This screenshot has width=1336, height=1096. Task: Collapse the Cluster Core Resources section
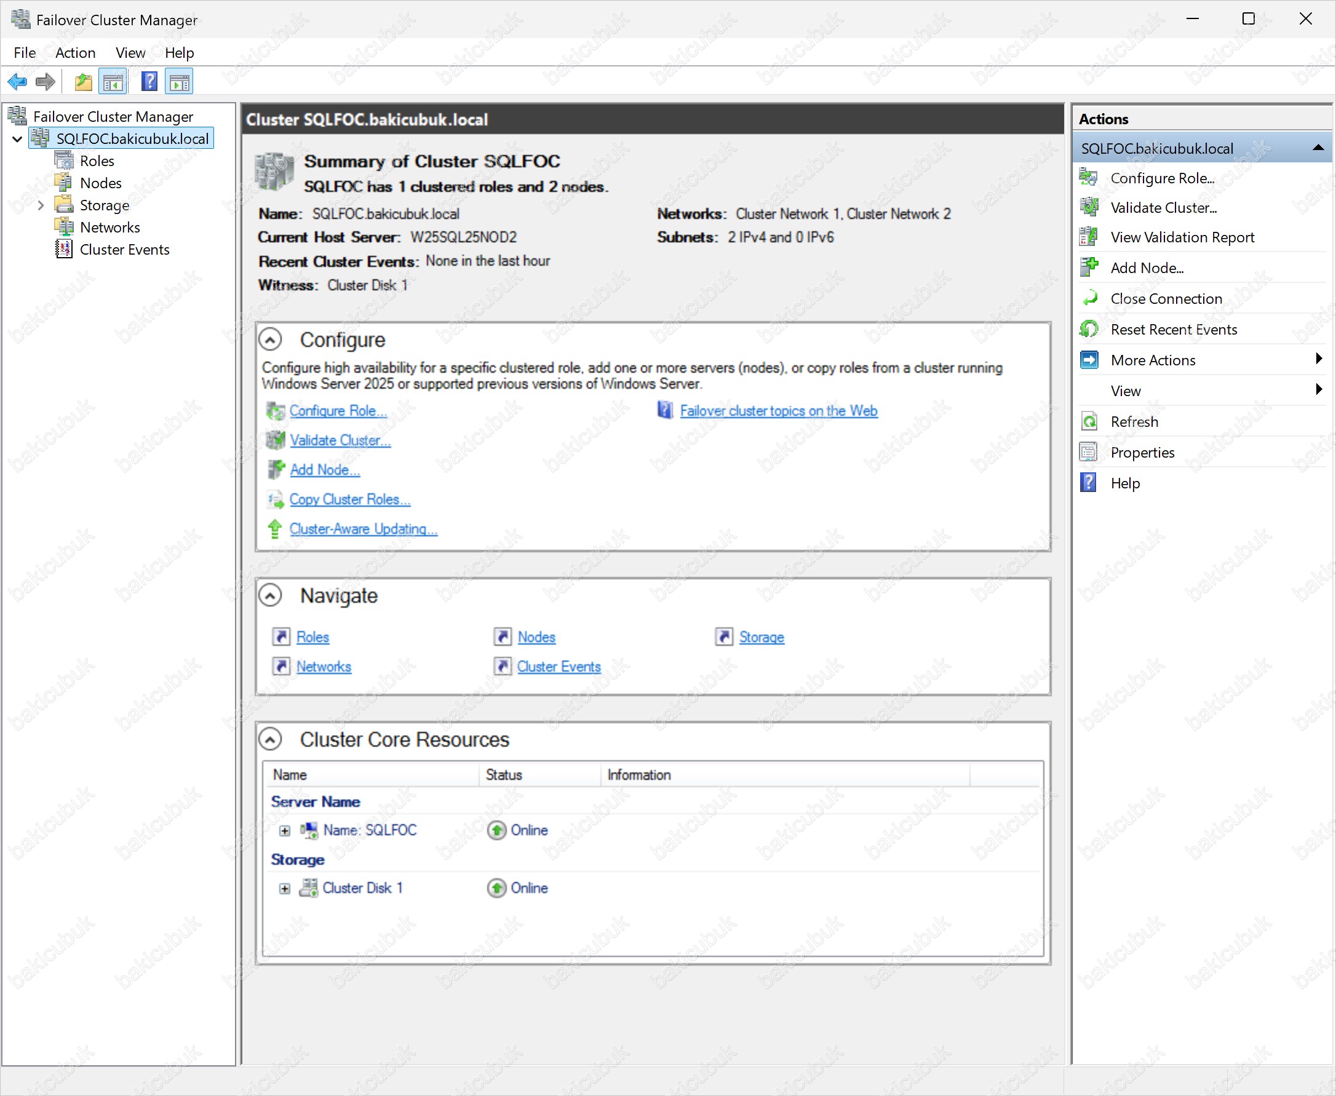(x=270, y=739)
